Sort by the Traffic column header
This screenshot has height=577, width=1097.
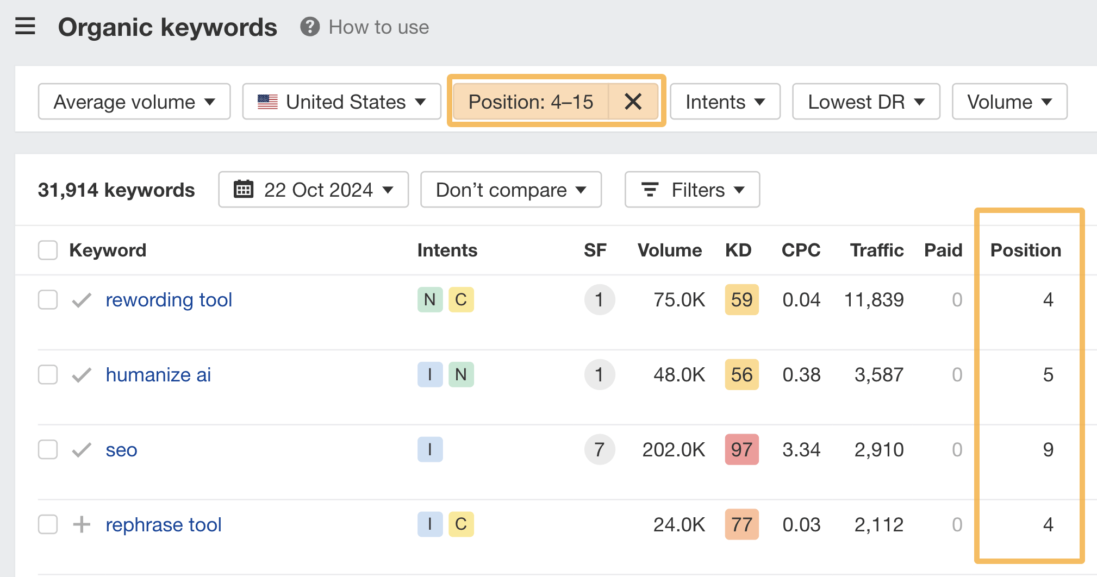[x=876, y=250]
